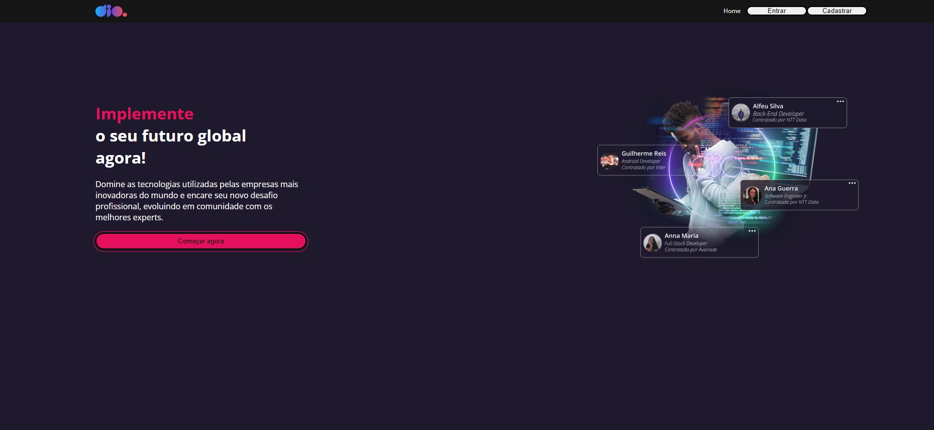Open the three-dot menu on Anna Maria's card
The height and width of the screenshot is (430, 934).
pyautogui.click(x=752, y=231)
